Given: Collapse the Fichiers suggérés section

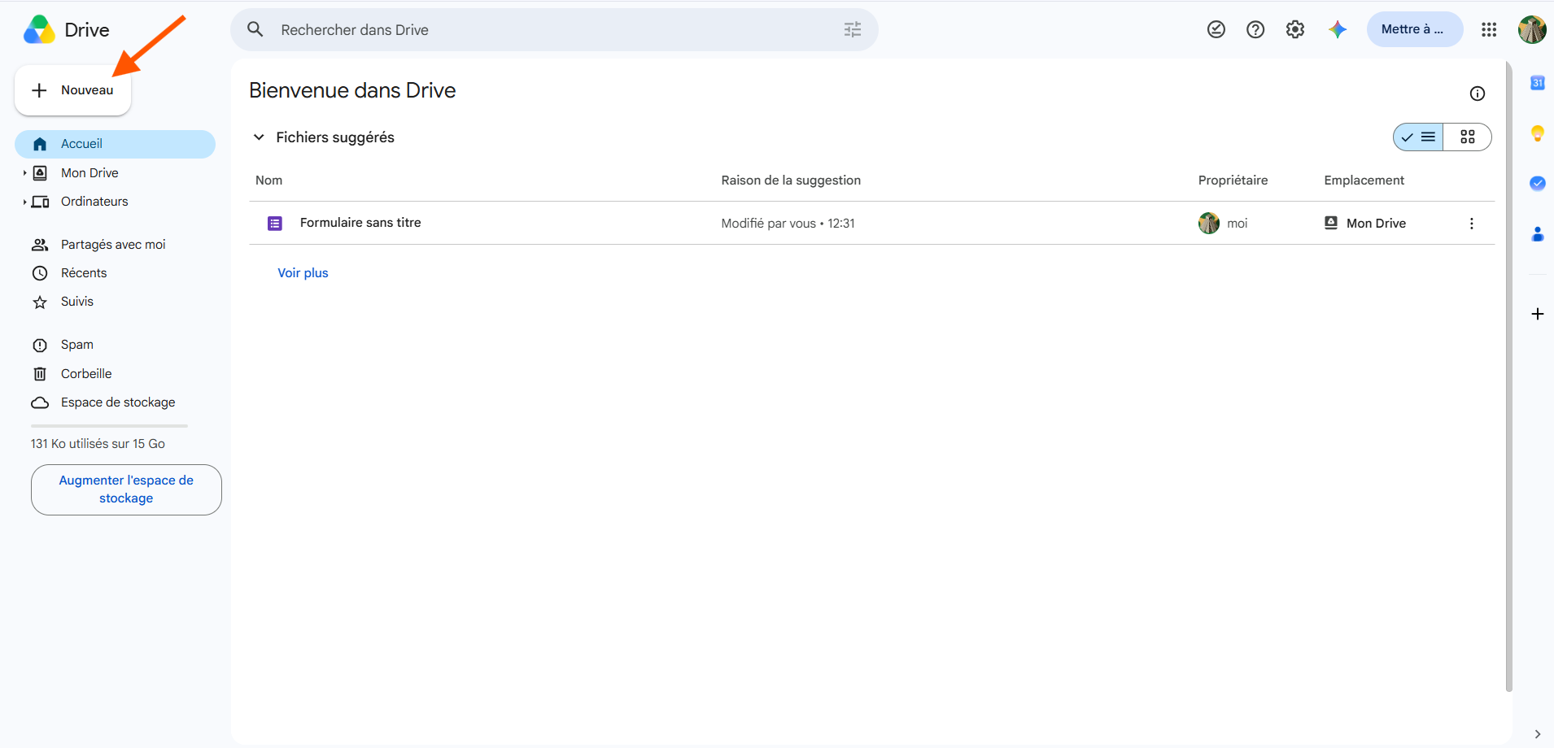Looking at the screenshot, I should (x=259, y=137).
